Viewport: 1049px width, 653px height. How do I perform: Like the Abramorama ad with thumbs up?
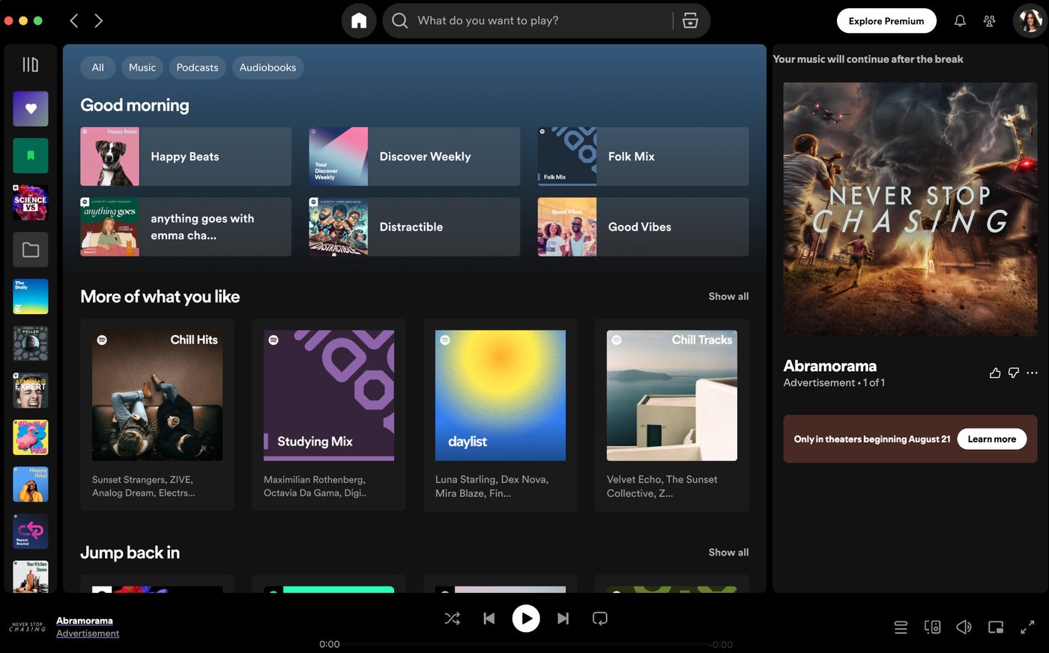tap(995, 373)
